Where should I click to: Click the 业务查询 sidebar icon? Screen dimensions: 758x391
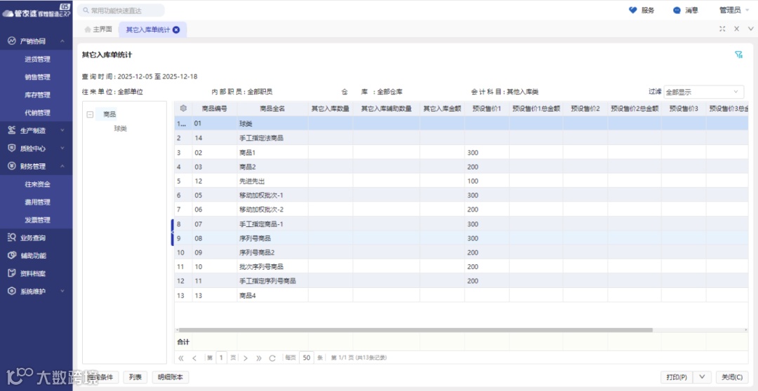click(12, 238)
